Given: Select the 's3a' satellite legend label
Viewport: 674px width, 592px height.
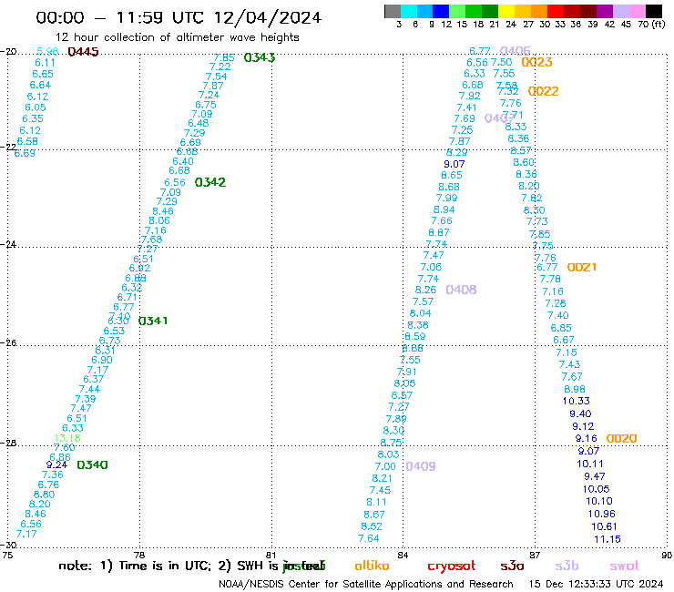Looking at the screenshot, I should coord(512,566).
